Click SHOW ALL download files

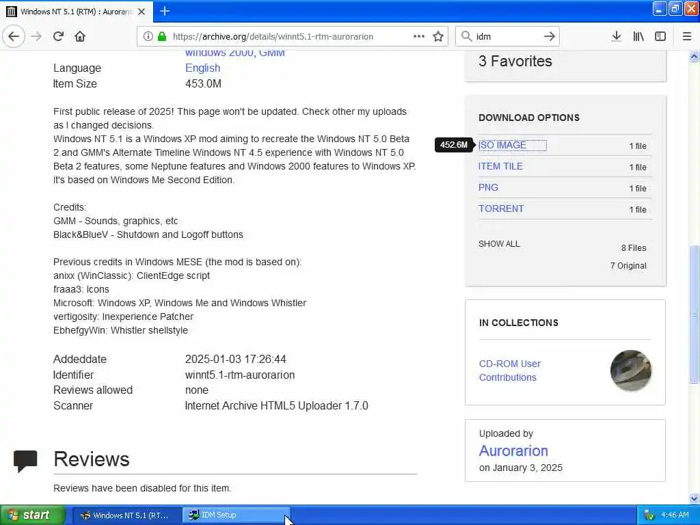(499, 244)
